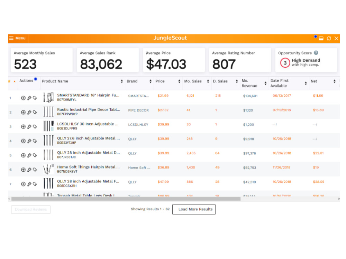Click the window toggle icon in the header
Image resolution: width=346 pixels, height=259 pixels.
point(321,38)
